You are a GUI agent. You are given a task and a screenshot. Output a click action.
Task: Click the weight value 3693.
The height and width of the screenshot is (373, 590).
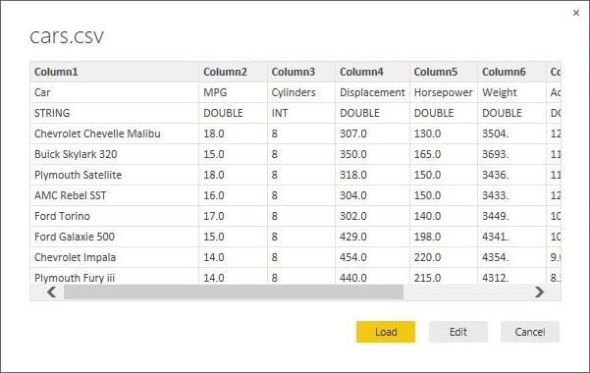511,154
